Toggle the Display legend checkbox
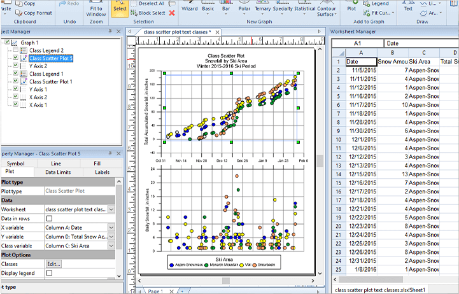459x294 pixels. (50, 273)
